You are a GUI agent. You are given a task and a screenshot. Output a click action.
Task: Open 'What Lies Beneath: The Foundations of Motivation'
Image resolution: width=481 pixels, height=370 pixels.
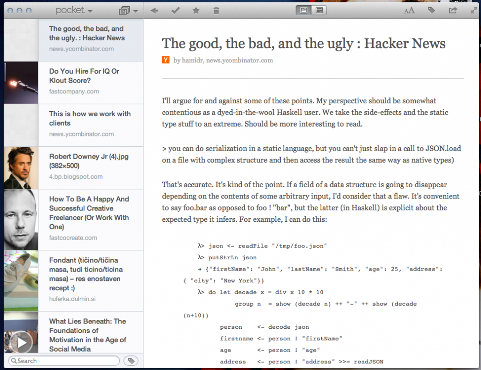74,332
